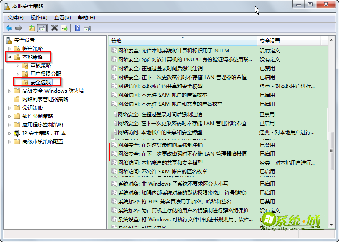Viewport: 339px width, 242px height.
Task: Click the Back arrow toolbar icon
Action: pyautogui.click(x=9, y=28)
